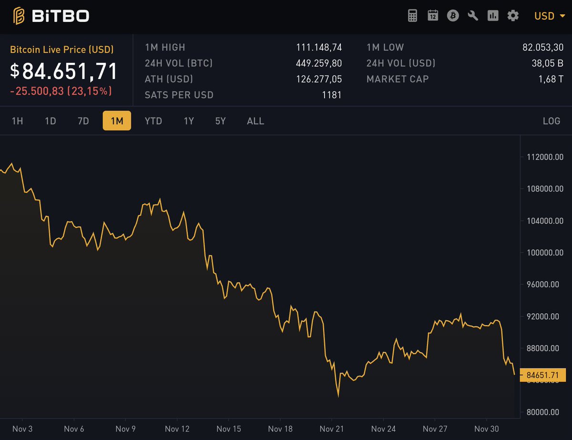Open the calculator tool

(412, 16)
